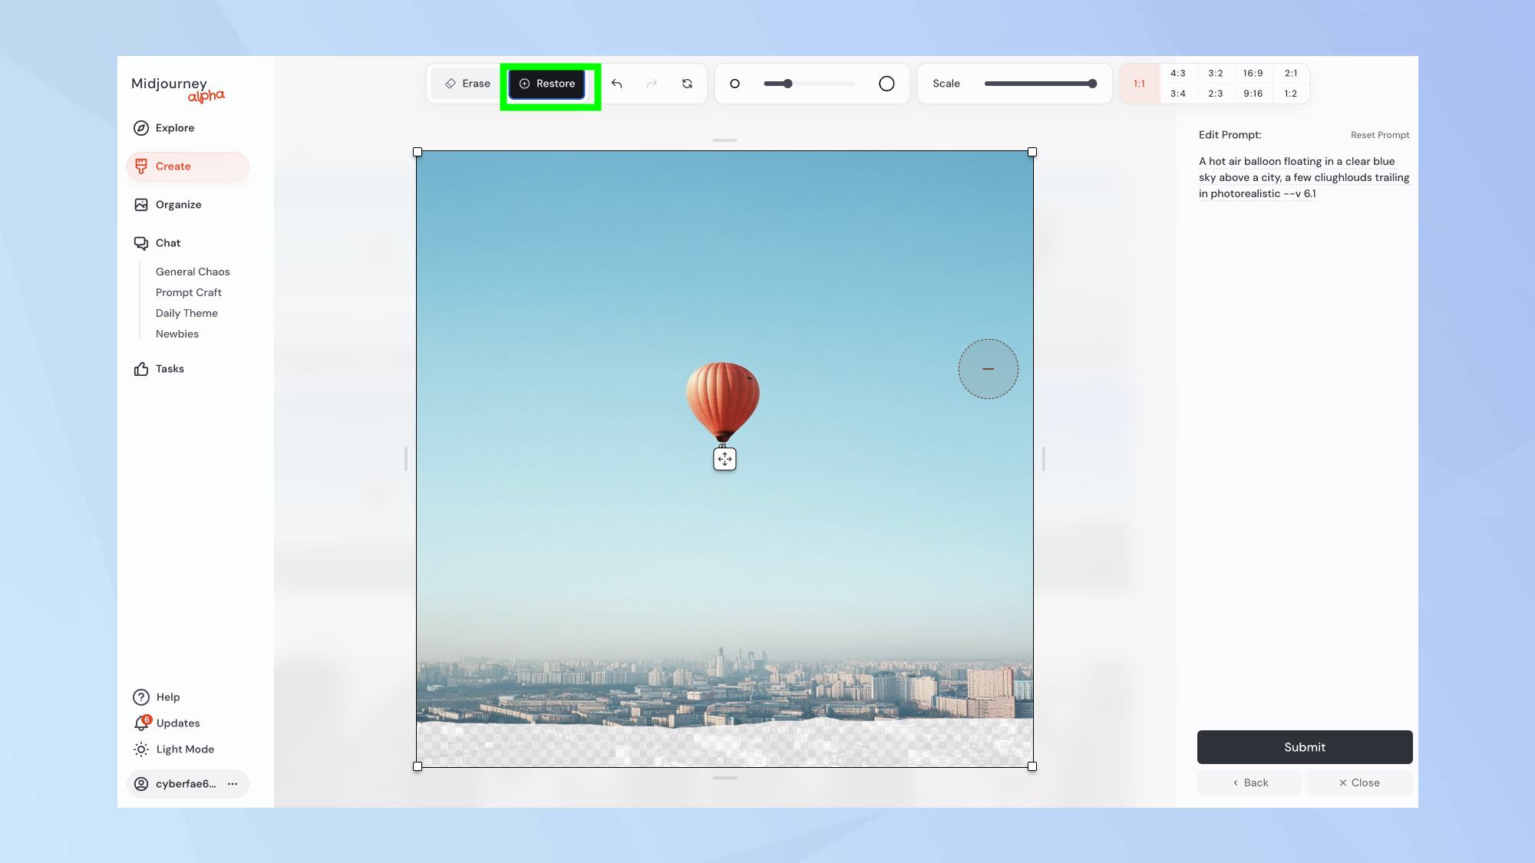Click the small brush size circle icon
The height and width of the screenshot is (863, 1535).
[x=734, y=84]
